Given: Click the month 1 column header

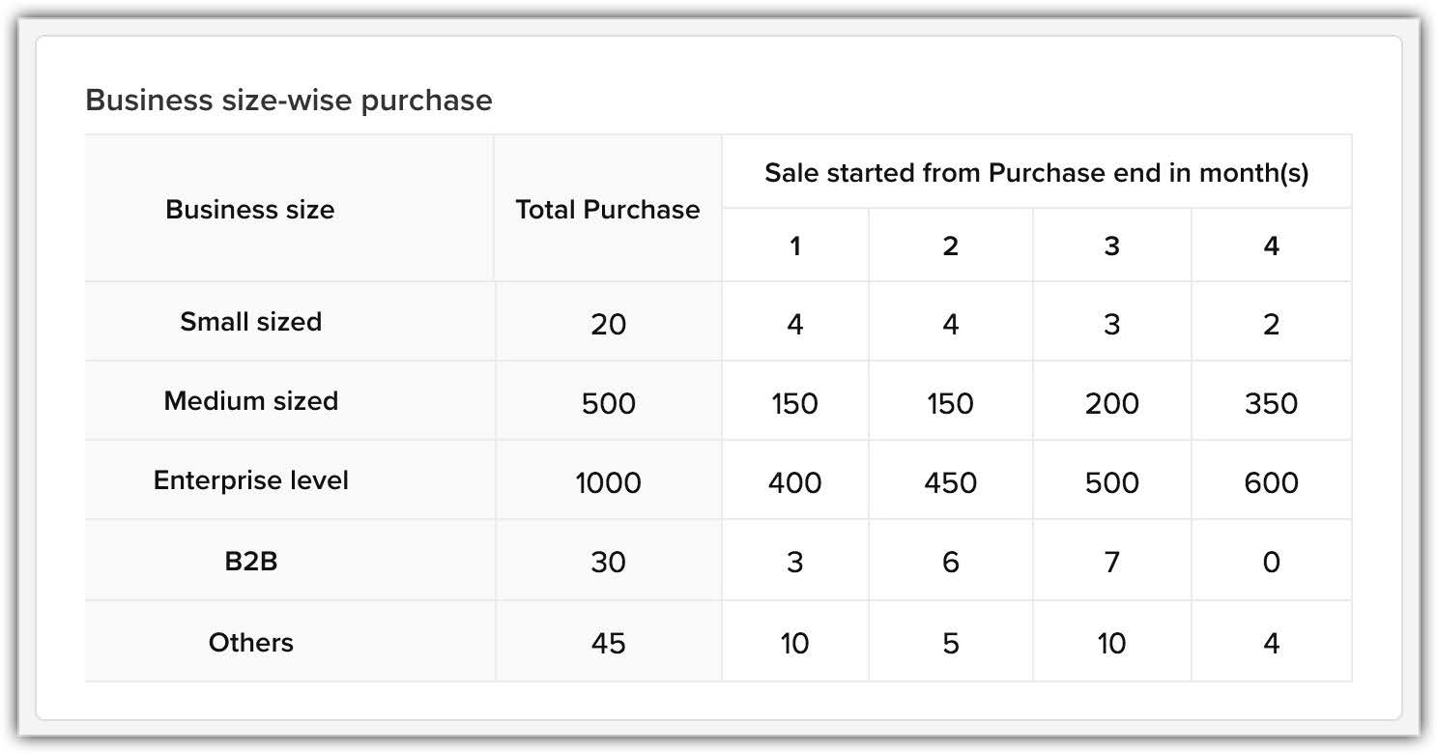Looking at the screenshot, I should [x=794, y=246].
